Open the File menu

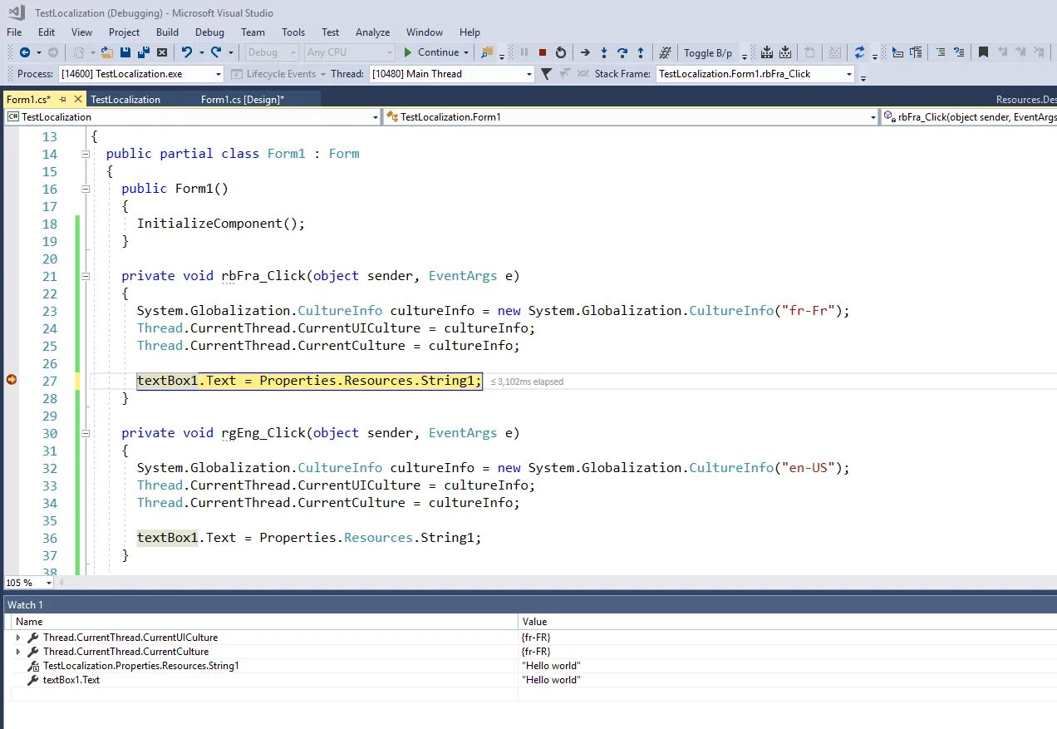(x=14, y=32)
